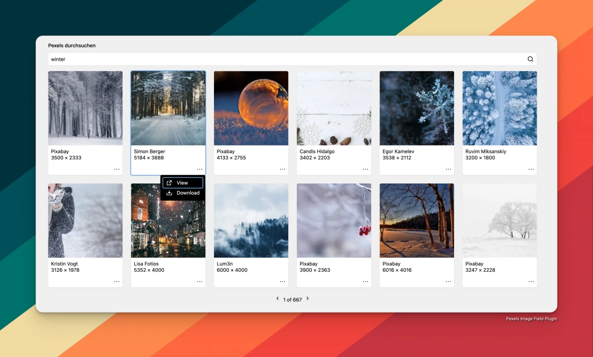This screenshot has height=357, width=593.
Task: Click the Candis Hidalgo author name
Action: click(x=317, y=151)
